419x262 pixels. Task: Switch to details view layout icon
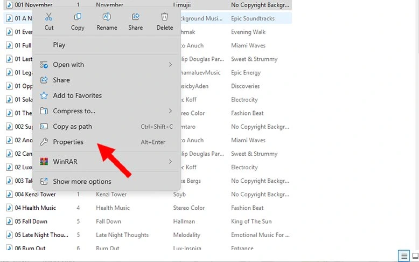(x=403, y=256)
